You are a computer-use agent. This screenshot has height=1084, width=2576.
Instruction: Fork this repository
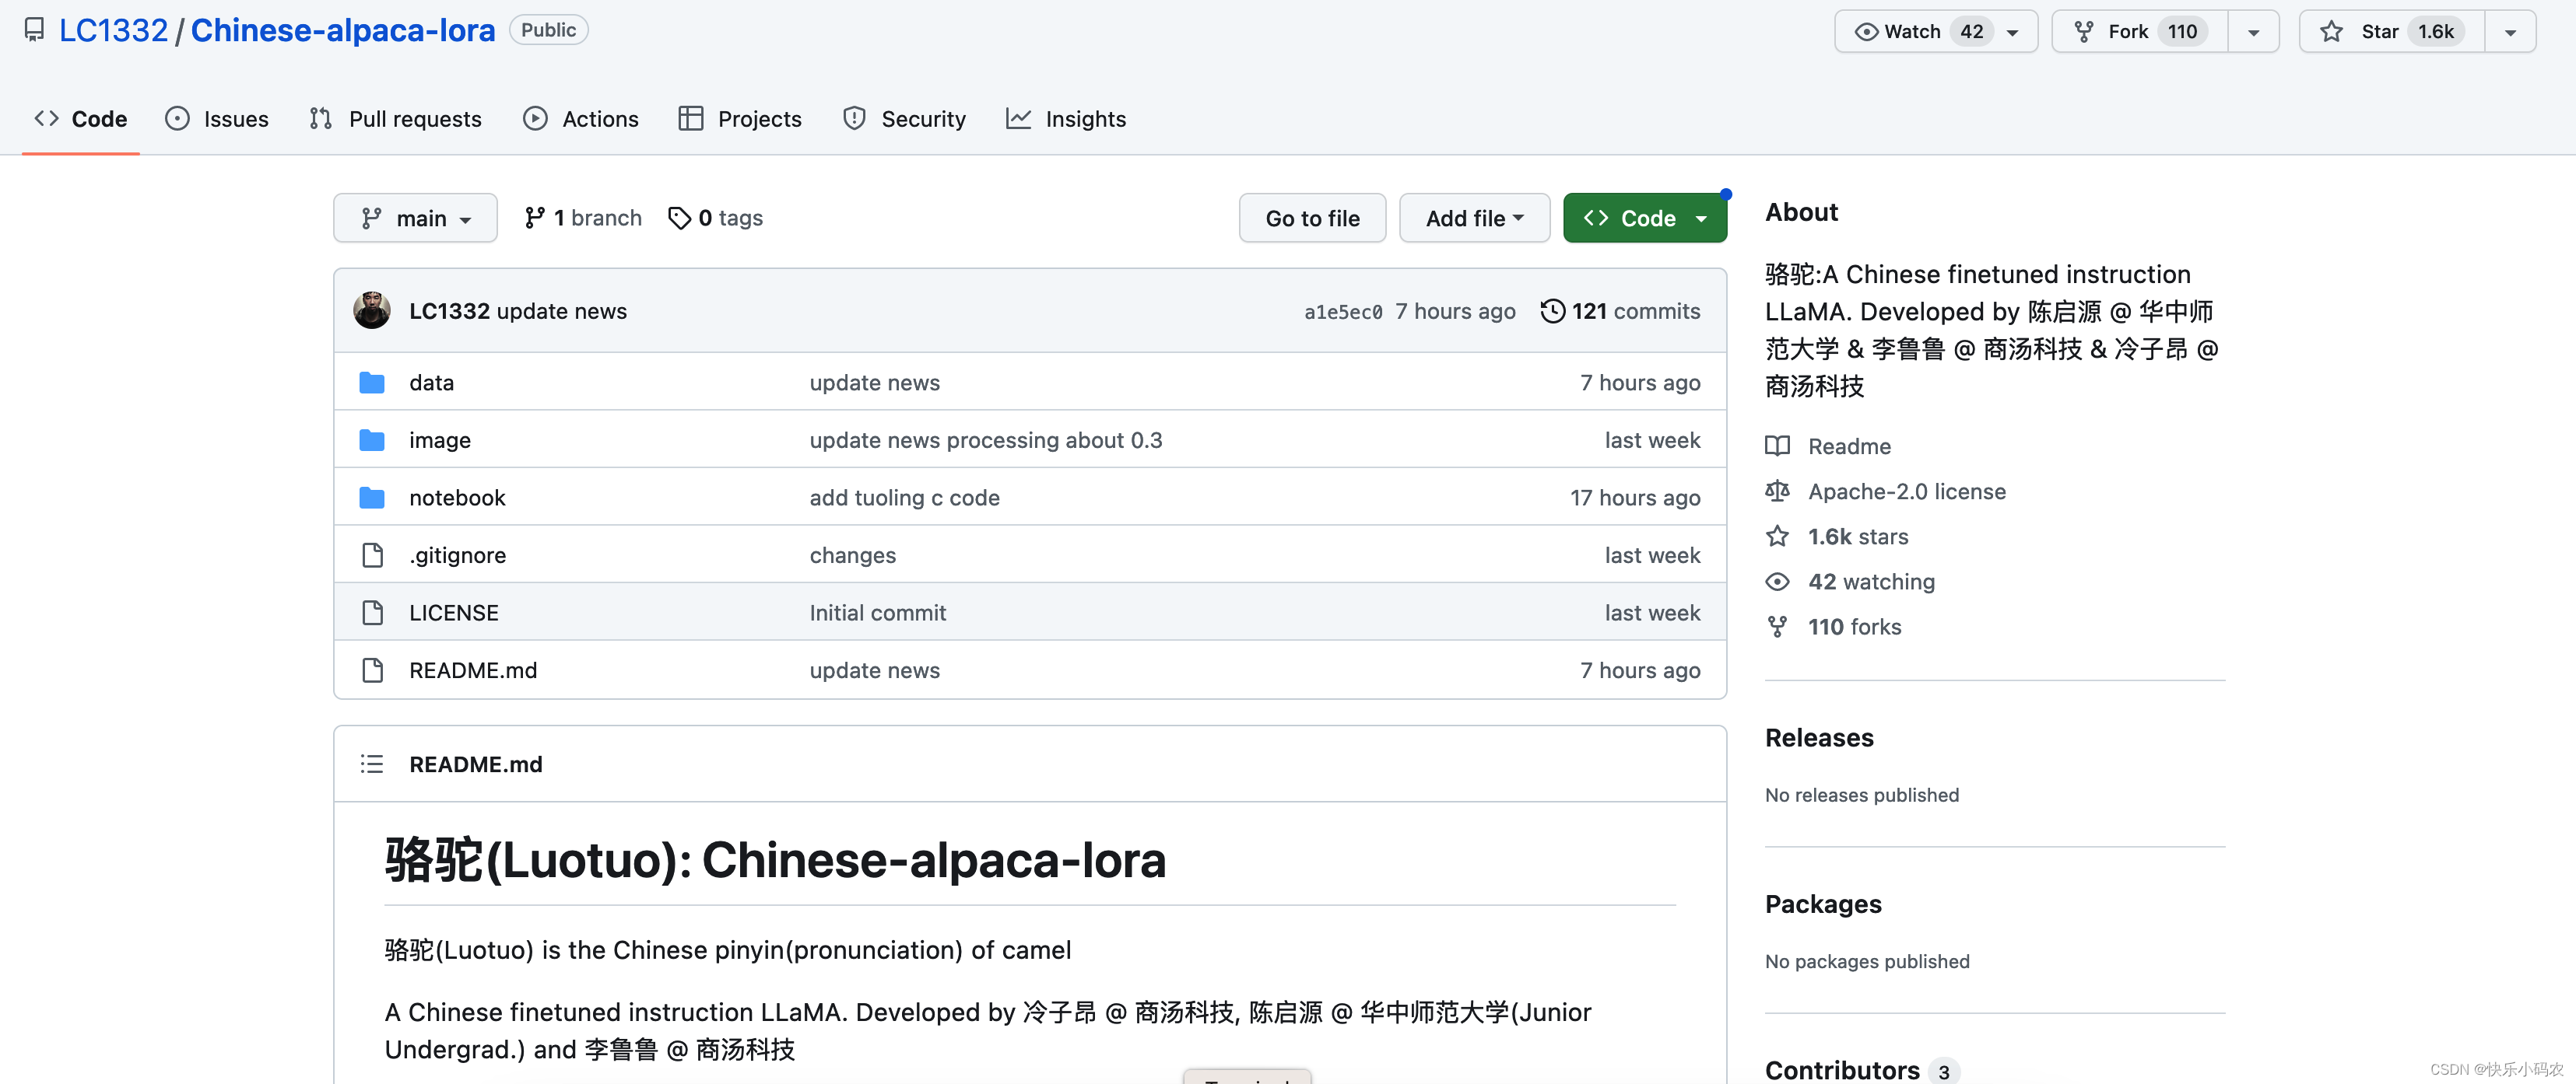(2140, 31)
